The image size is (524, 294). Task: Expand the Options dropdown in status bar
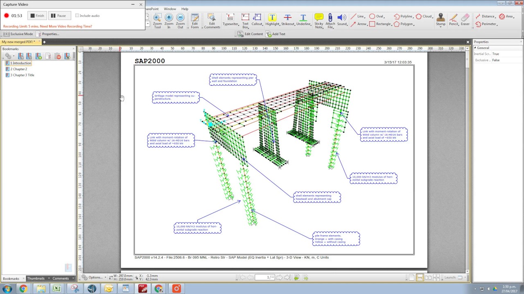94,277
